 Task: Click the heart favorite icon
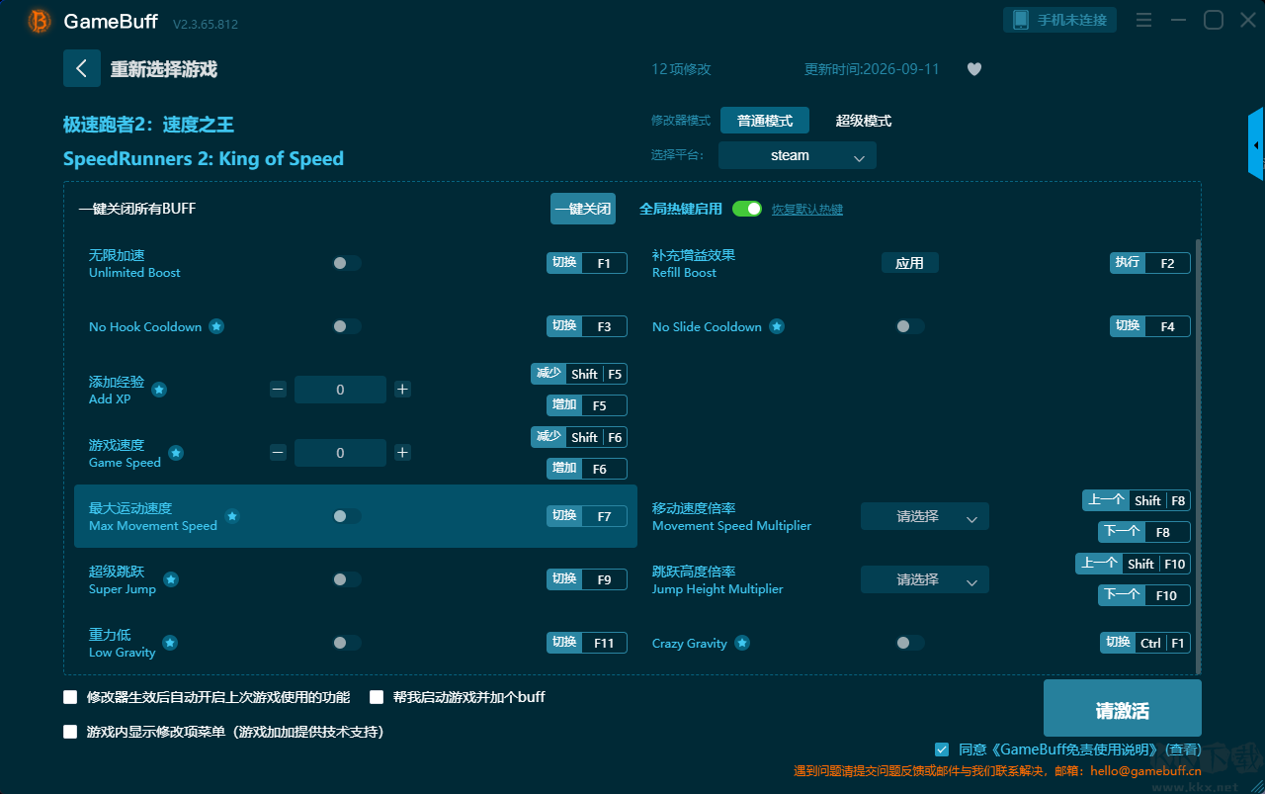[974, 69]
